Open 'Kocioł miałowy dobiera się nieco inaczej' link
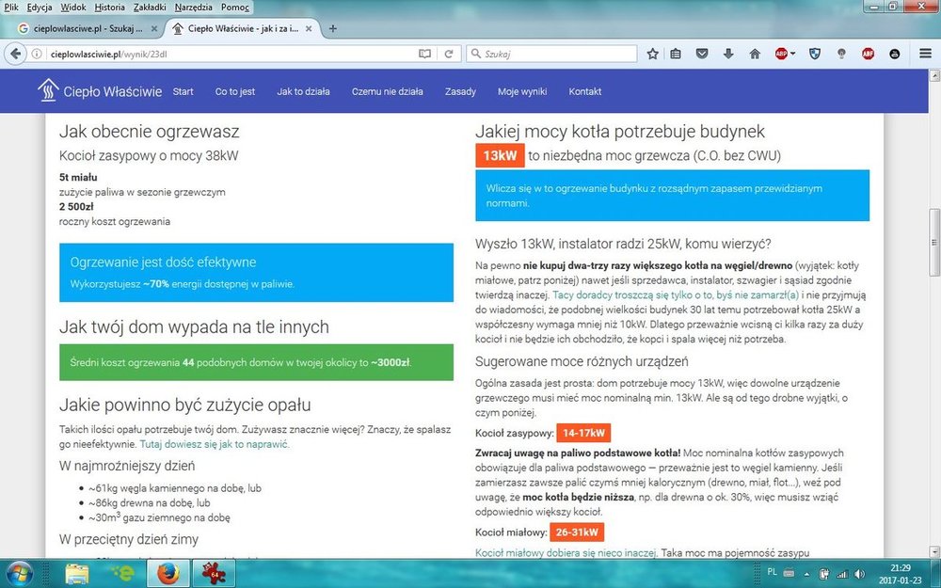Viewport: 941px width, 588px height. [566, 552]
